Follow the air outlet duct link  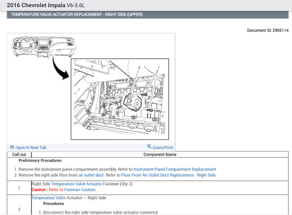pyautogui.click(x=91, y=175)
